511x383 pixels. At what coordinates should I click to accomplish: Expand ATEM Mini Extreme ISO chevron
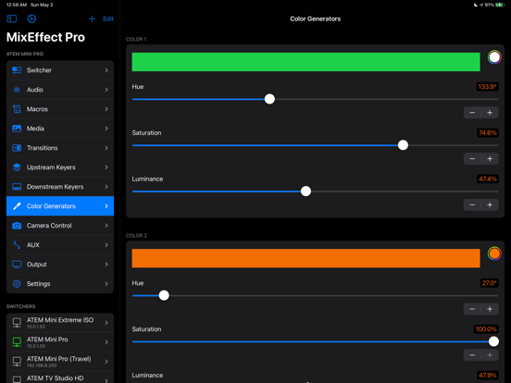point(106,323)
